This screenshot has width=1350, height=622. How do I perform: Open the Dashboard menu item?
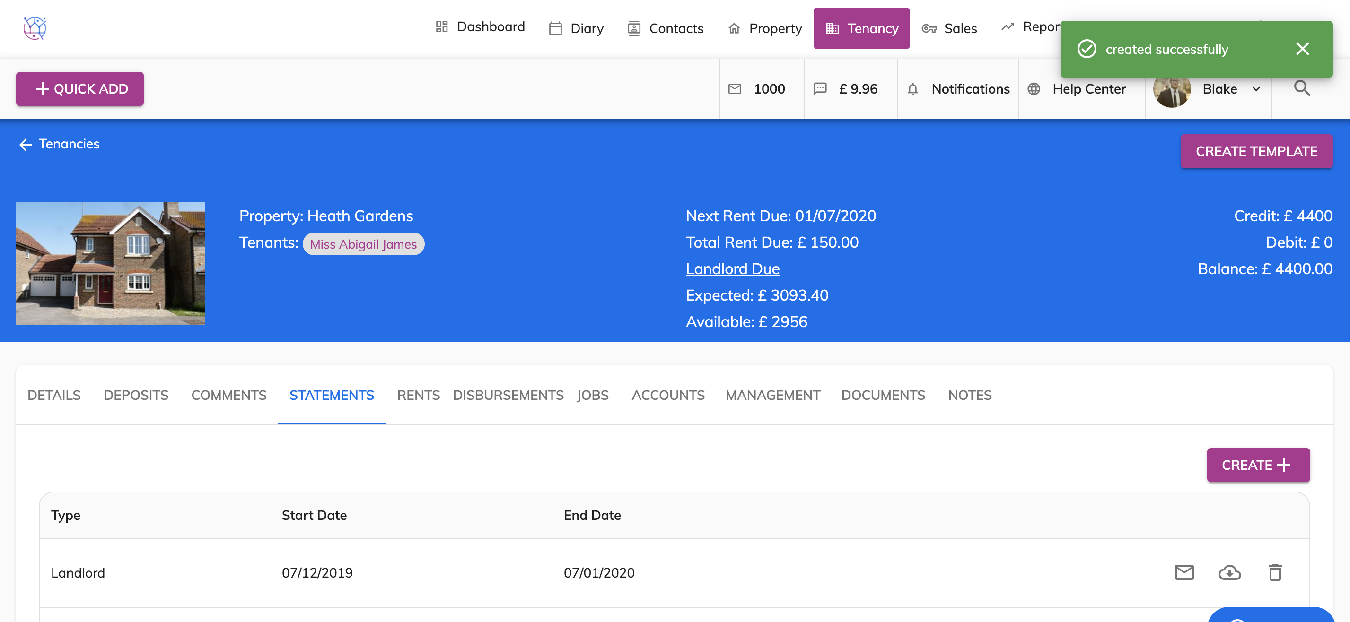pyautogui.click(x=480, y=26)
